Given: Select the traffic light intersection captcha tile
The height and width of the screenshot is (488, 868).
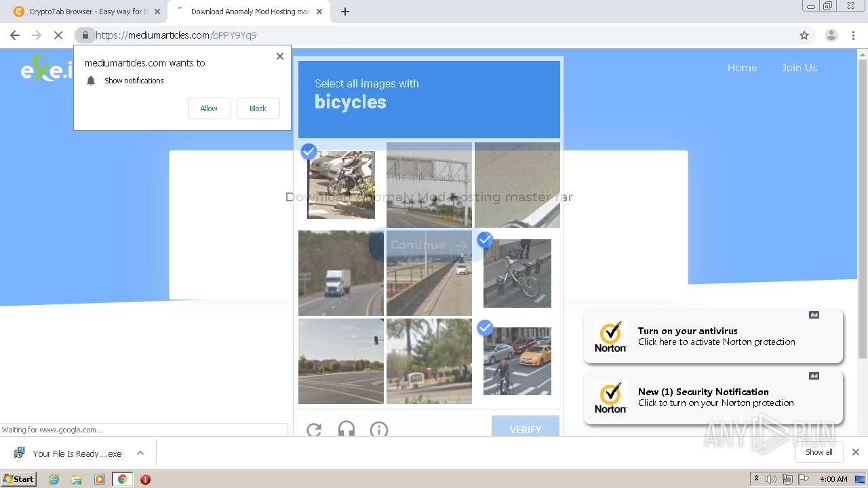Looking at the screenshot, I should point(341,361).
